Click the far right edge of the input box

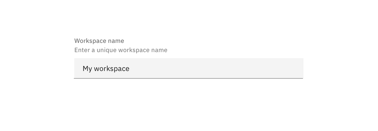pos(301,68)
